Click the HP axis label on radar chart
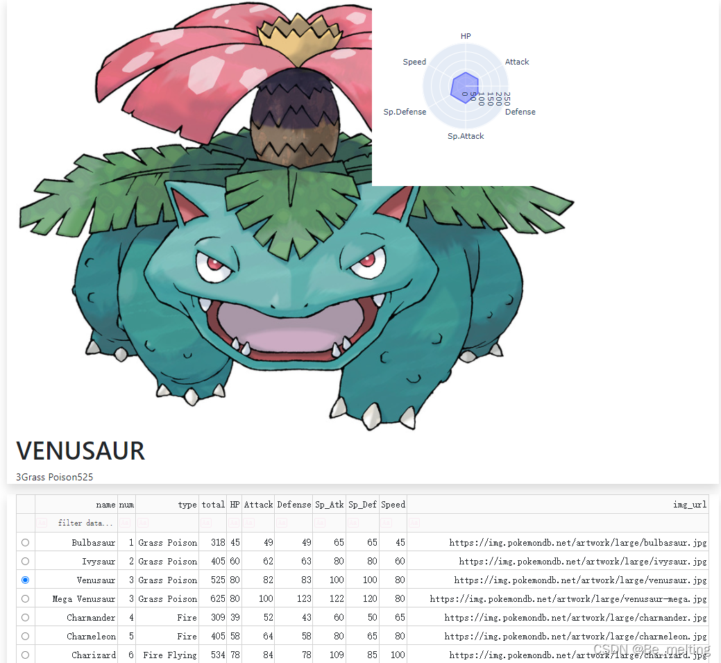The height and width of the screenshot is (663, 721). point(466,36)
